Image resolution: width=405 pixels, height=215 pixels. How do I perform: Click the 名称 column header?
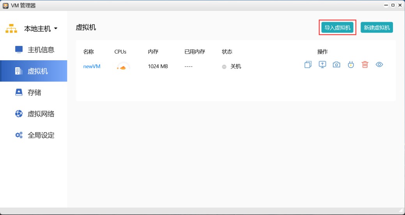88,52
